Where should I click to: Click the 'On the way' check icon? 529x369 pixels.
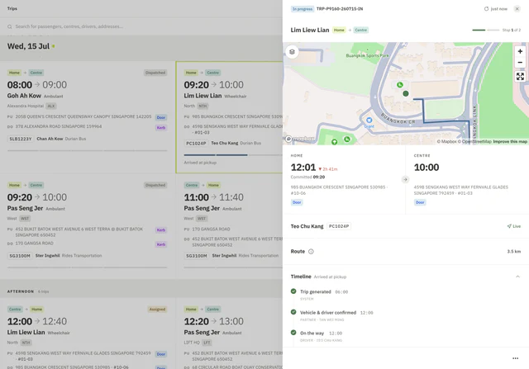click(x=293, y=333)
